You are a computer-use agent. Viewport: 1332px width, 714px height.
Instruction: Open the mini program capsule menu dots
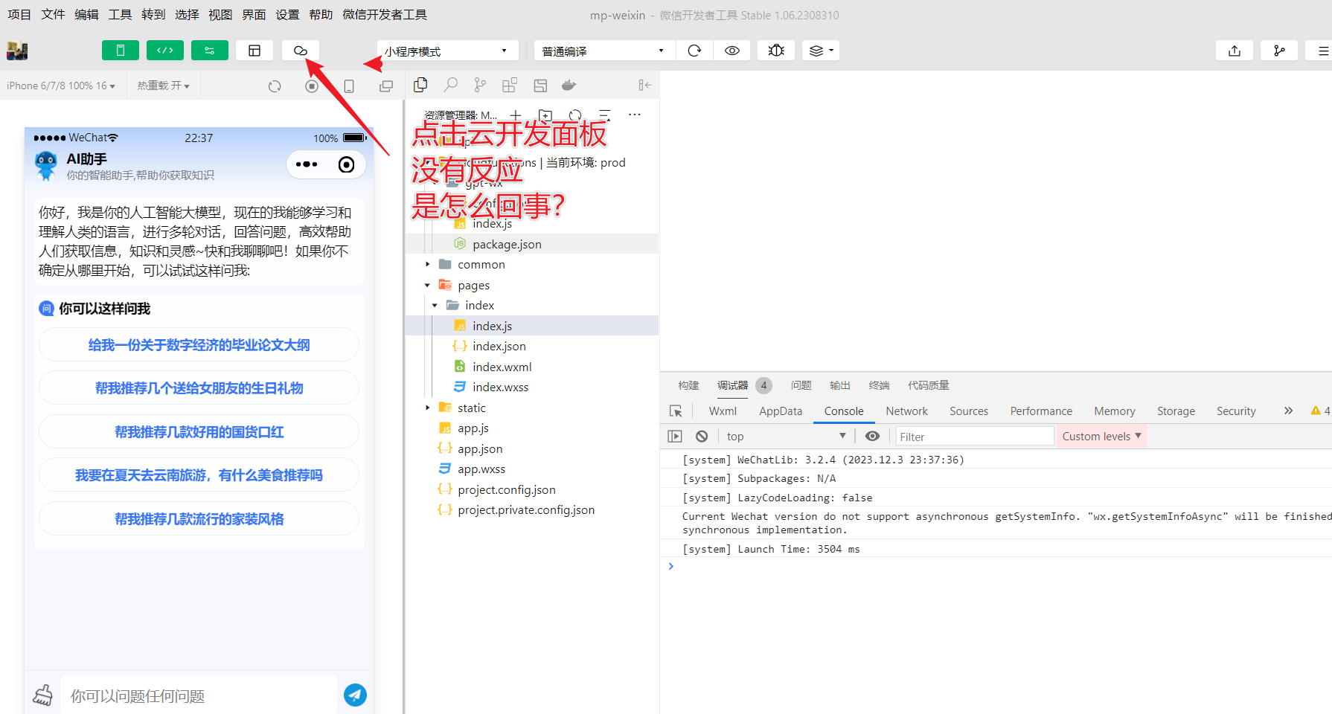[307, 164]
